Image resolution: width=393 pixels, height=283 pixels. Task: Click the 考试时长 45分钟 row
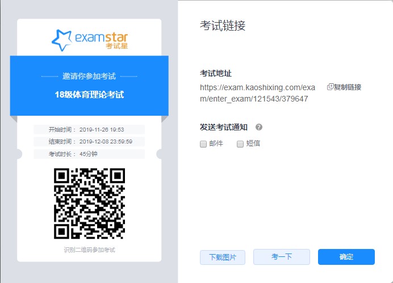pyautogui.click(x=89, y=154)
